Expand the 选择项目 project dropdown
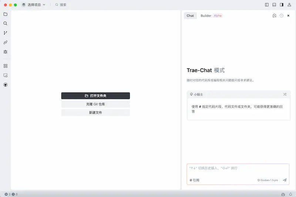Image resolution: width=296 pixels, height=197 pixels. pos(34,5)
